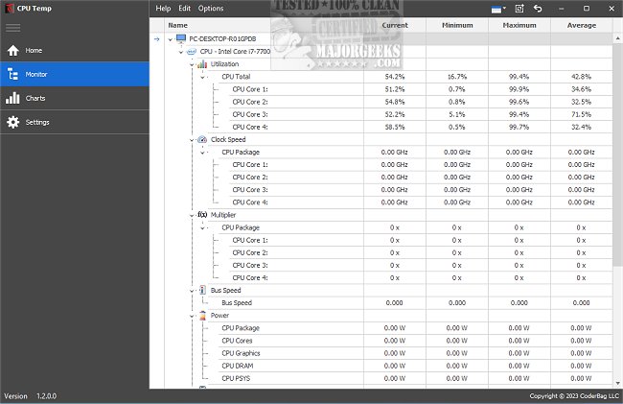Click the Power battery icon
623x404 pixels.
202,316
